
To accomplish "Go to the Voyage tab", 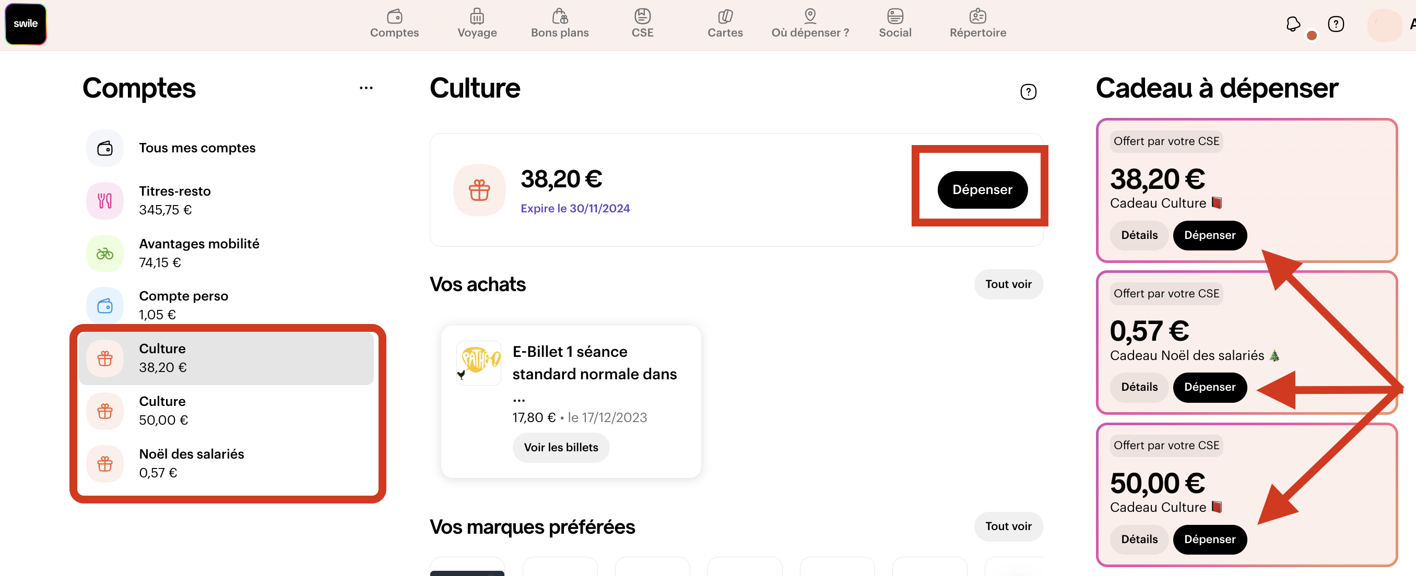I will [x=477, y=23].
